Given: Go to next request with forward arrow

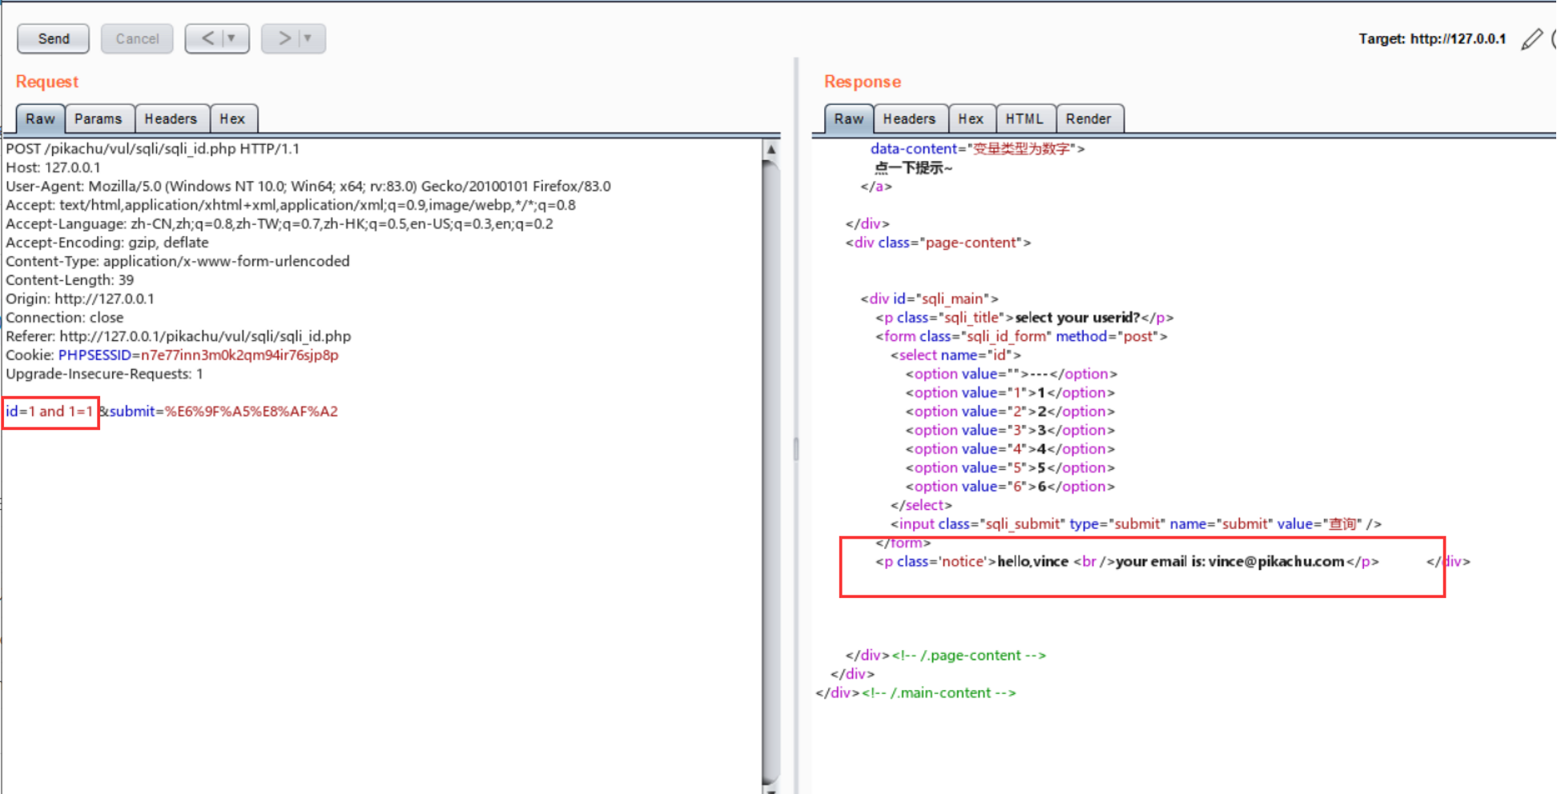Looking at the screenshot, I should pyautogui.click(x=284, y=38).
